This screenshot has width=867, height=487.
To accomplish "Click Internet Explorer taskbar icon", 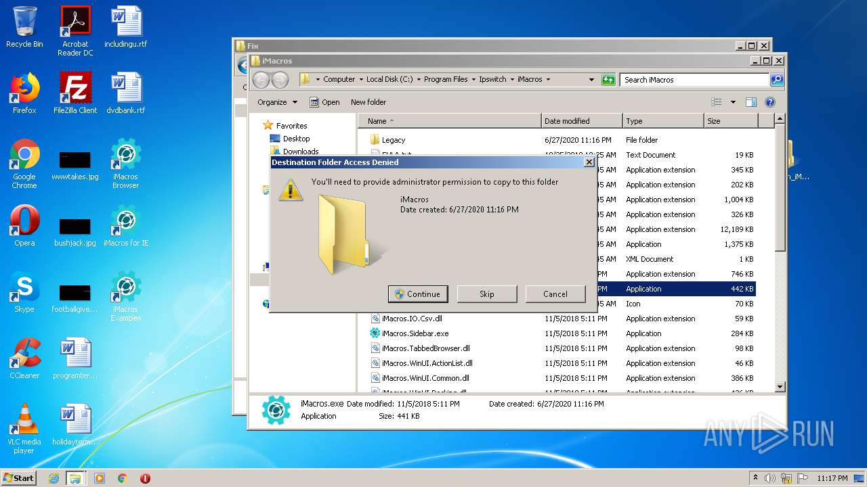I will [x=54, y=478].
